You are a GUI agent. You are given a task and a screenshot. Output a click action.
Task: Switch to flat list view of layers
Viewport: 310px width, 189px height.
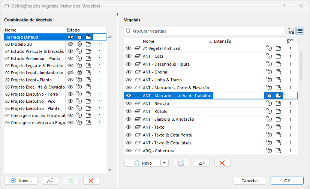click(300, 31)
